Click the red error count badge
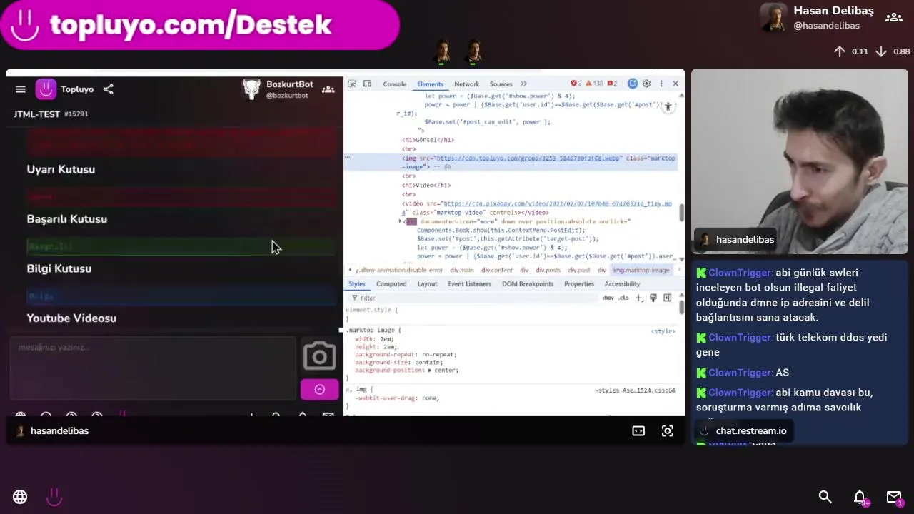Screen dimensions: 914x514 [576, 84]
